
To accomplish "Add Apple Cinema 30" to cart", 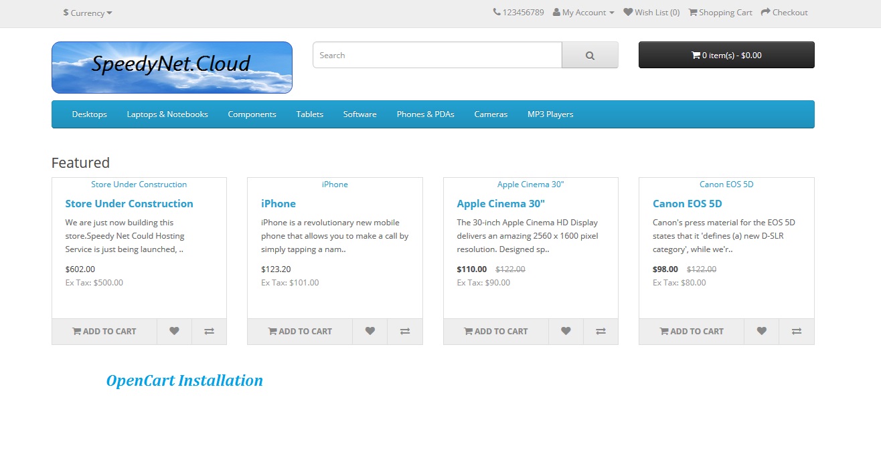I will point(496,331).
